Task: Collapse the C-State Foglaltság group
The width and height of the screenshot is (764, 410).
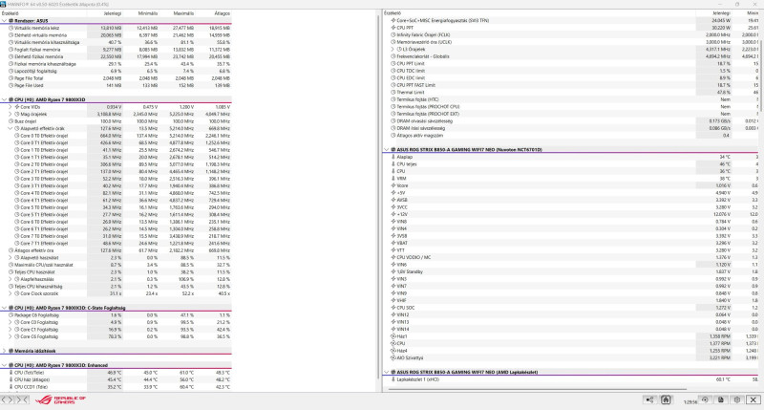Action: 5,308
